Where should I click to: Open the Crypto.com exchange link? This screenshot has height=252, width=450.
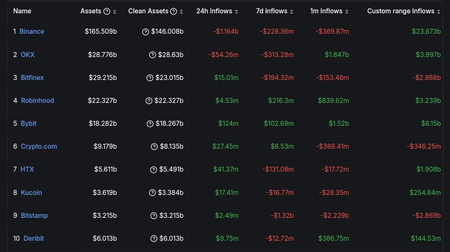[39, 146]
